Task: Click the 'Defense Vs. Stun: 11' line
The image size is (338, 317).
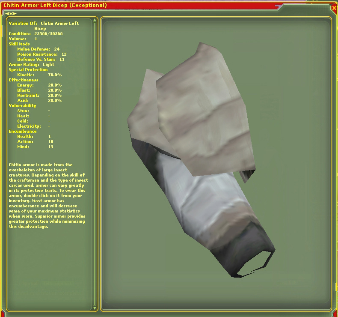Action: (x=41, y=60)
